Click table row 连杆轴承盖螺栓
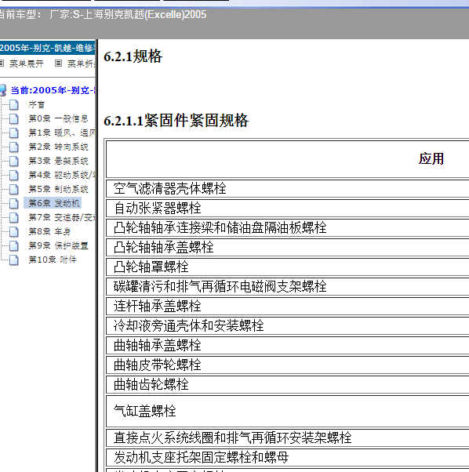This screenshot has height=472, width=469. pos(288,306)
